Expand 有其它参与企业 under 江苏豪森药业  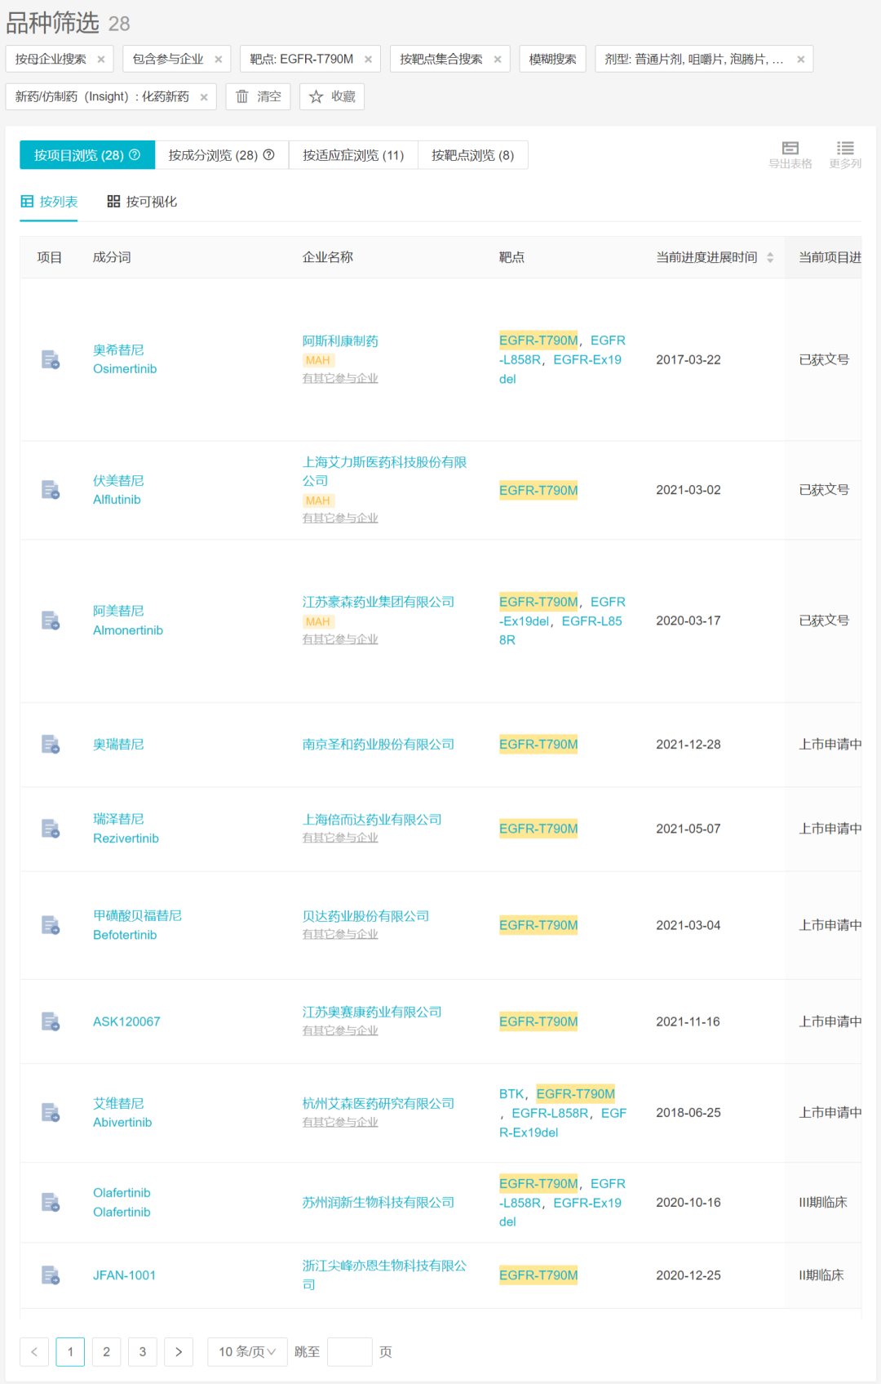click(x=340, y=639)
